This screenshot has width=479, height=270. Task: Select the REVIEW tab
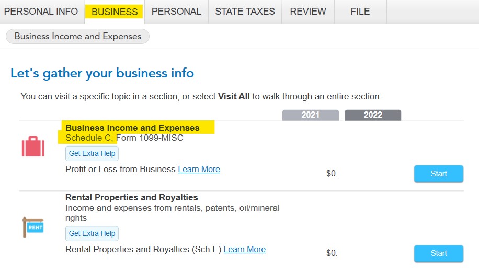(x=308, y=12)
